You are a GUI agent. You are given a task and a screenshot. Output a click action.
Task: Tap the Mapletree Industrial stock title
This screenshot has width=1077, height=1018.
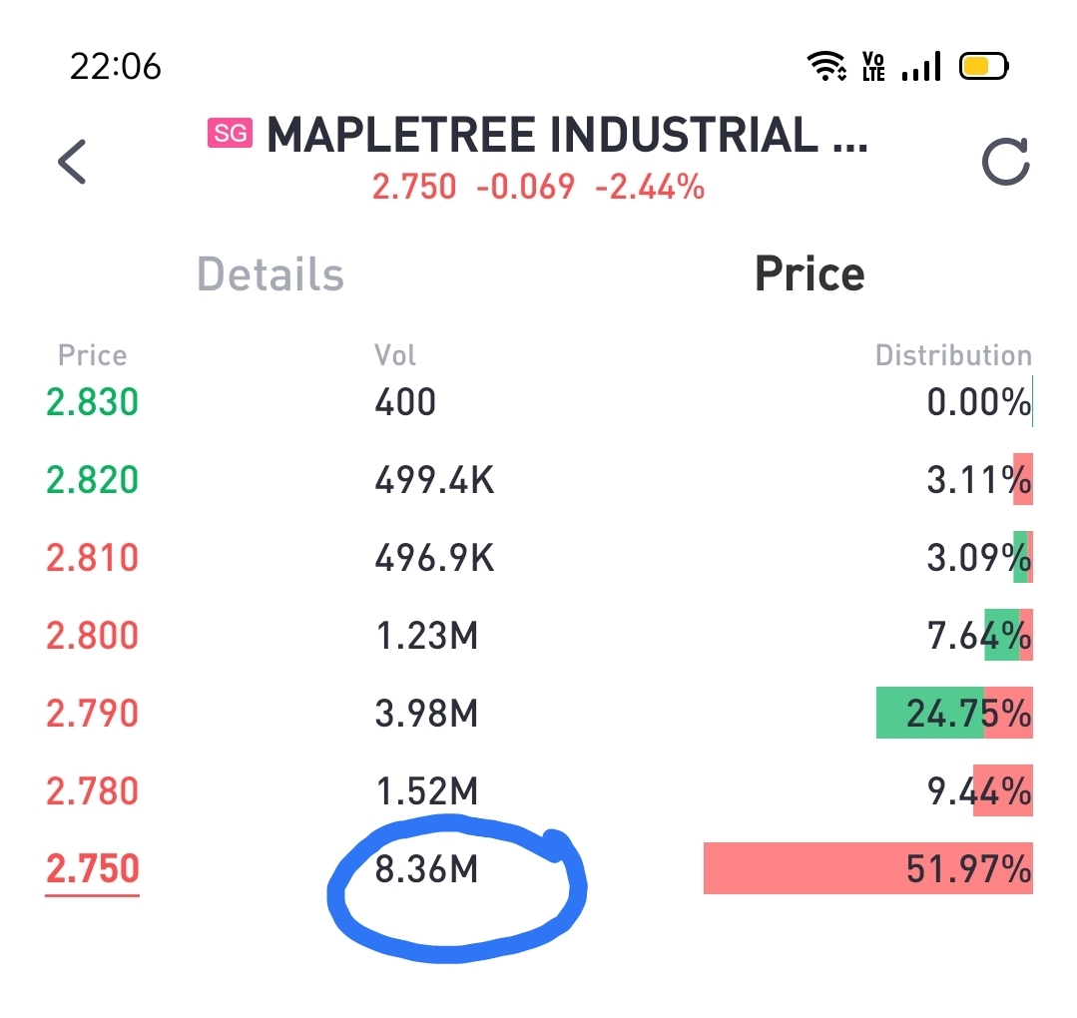click(567, 136)
